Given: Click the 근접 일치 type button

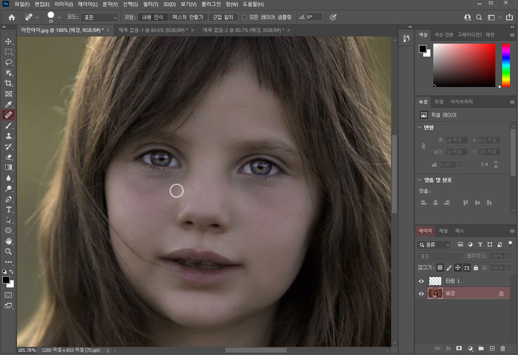Looking at the screenshot, I should 223,17.
